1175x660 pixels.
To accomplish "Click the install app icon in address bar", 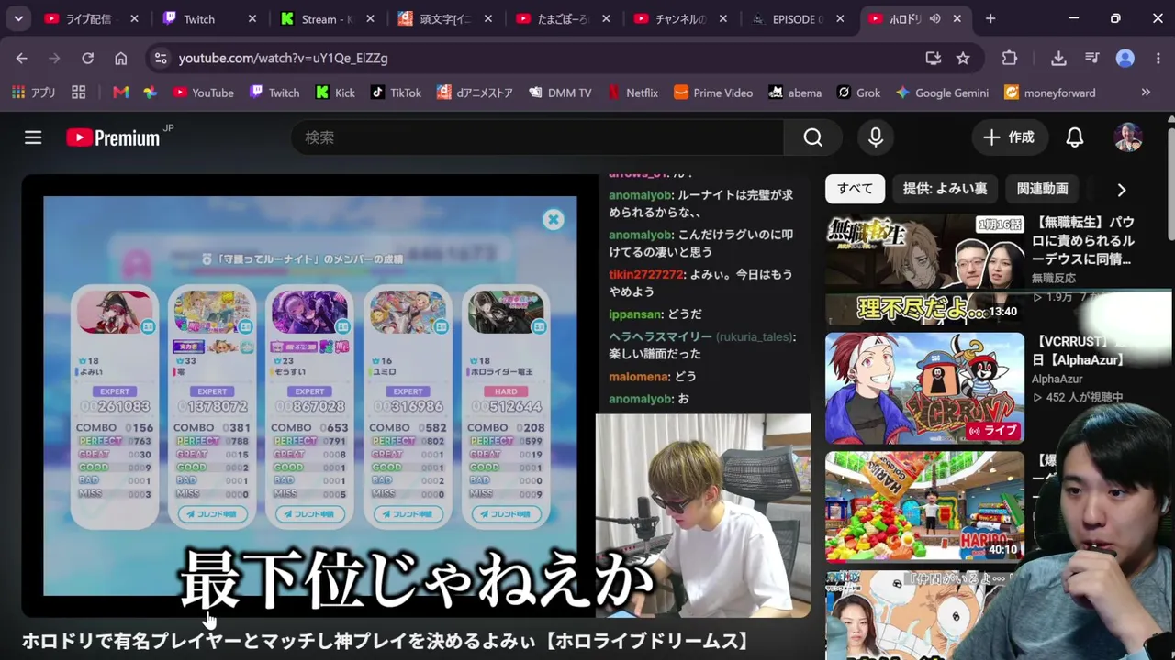I will click(934, 58).
